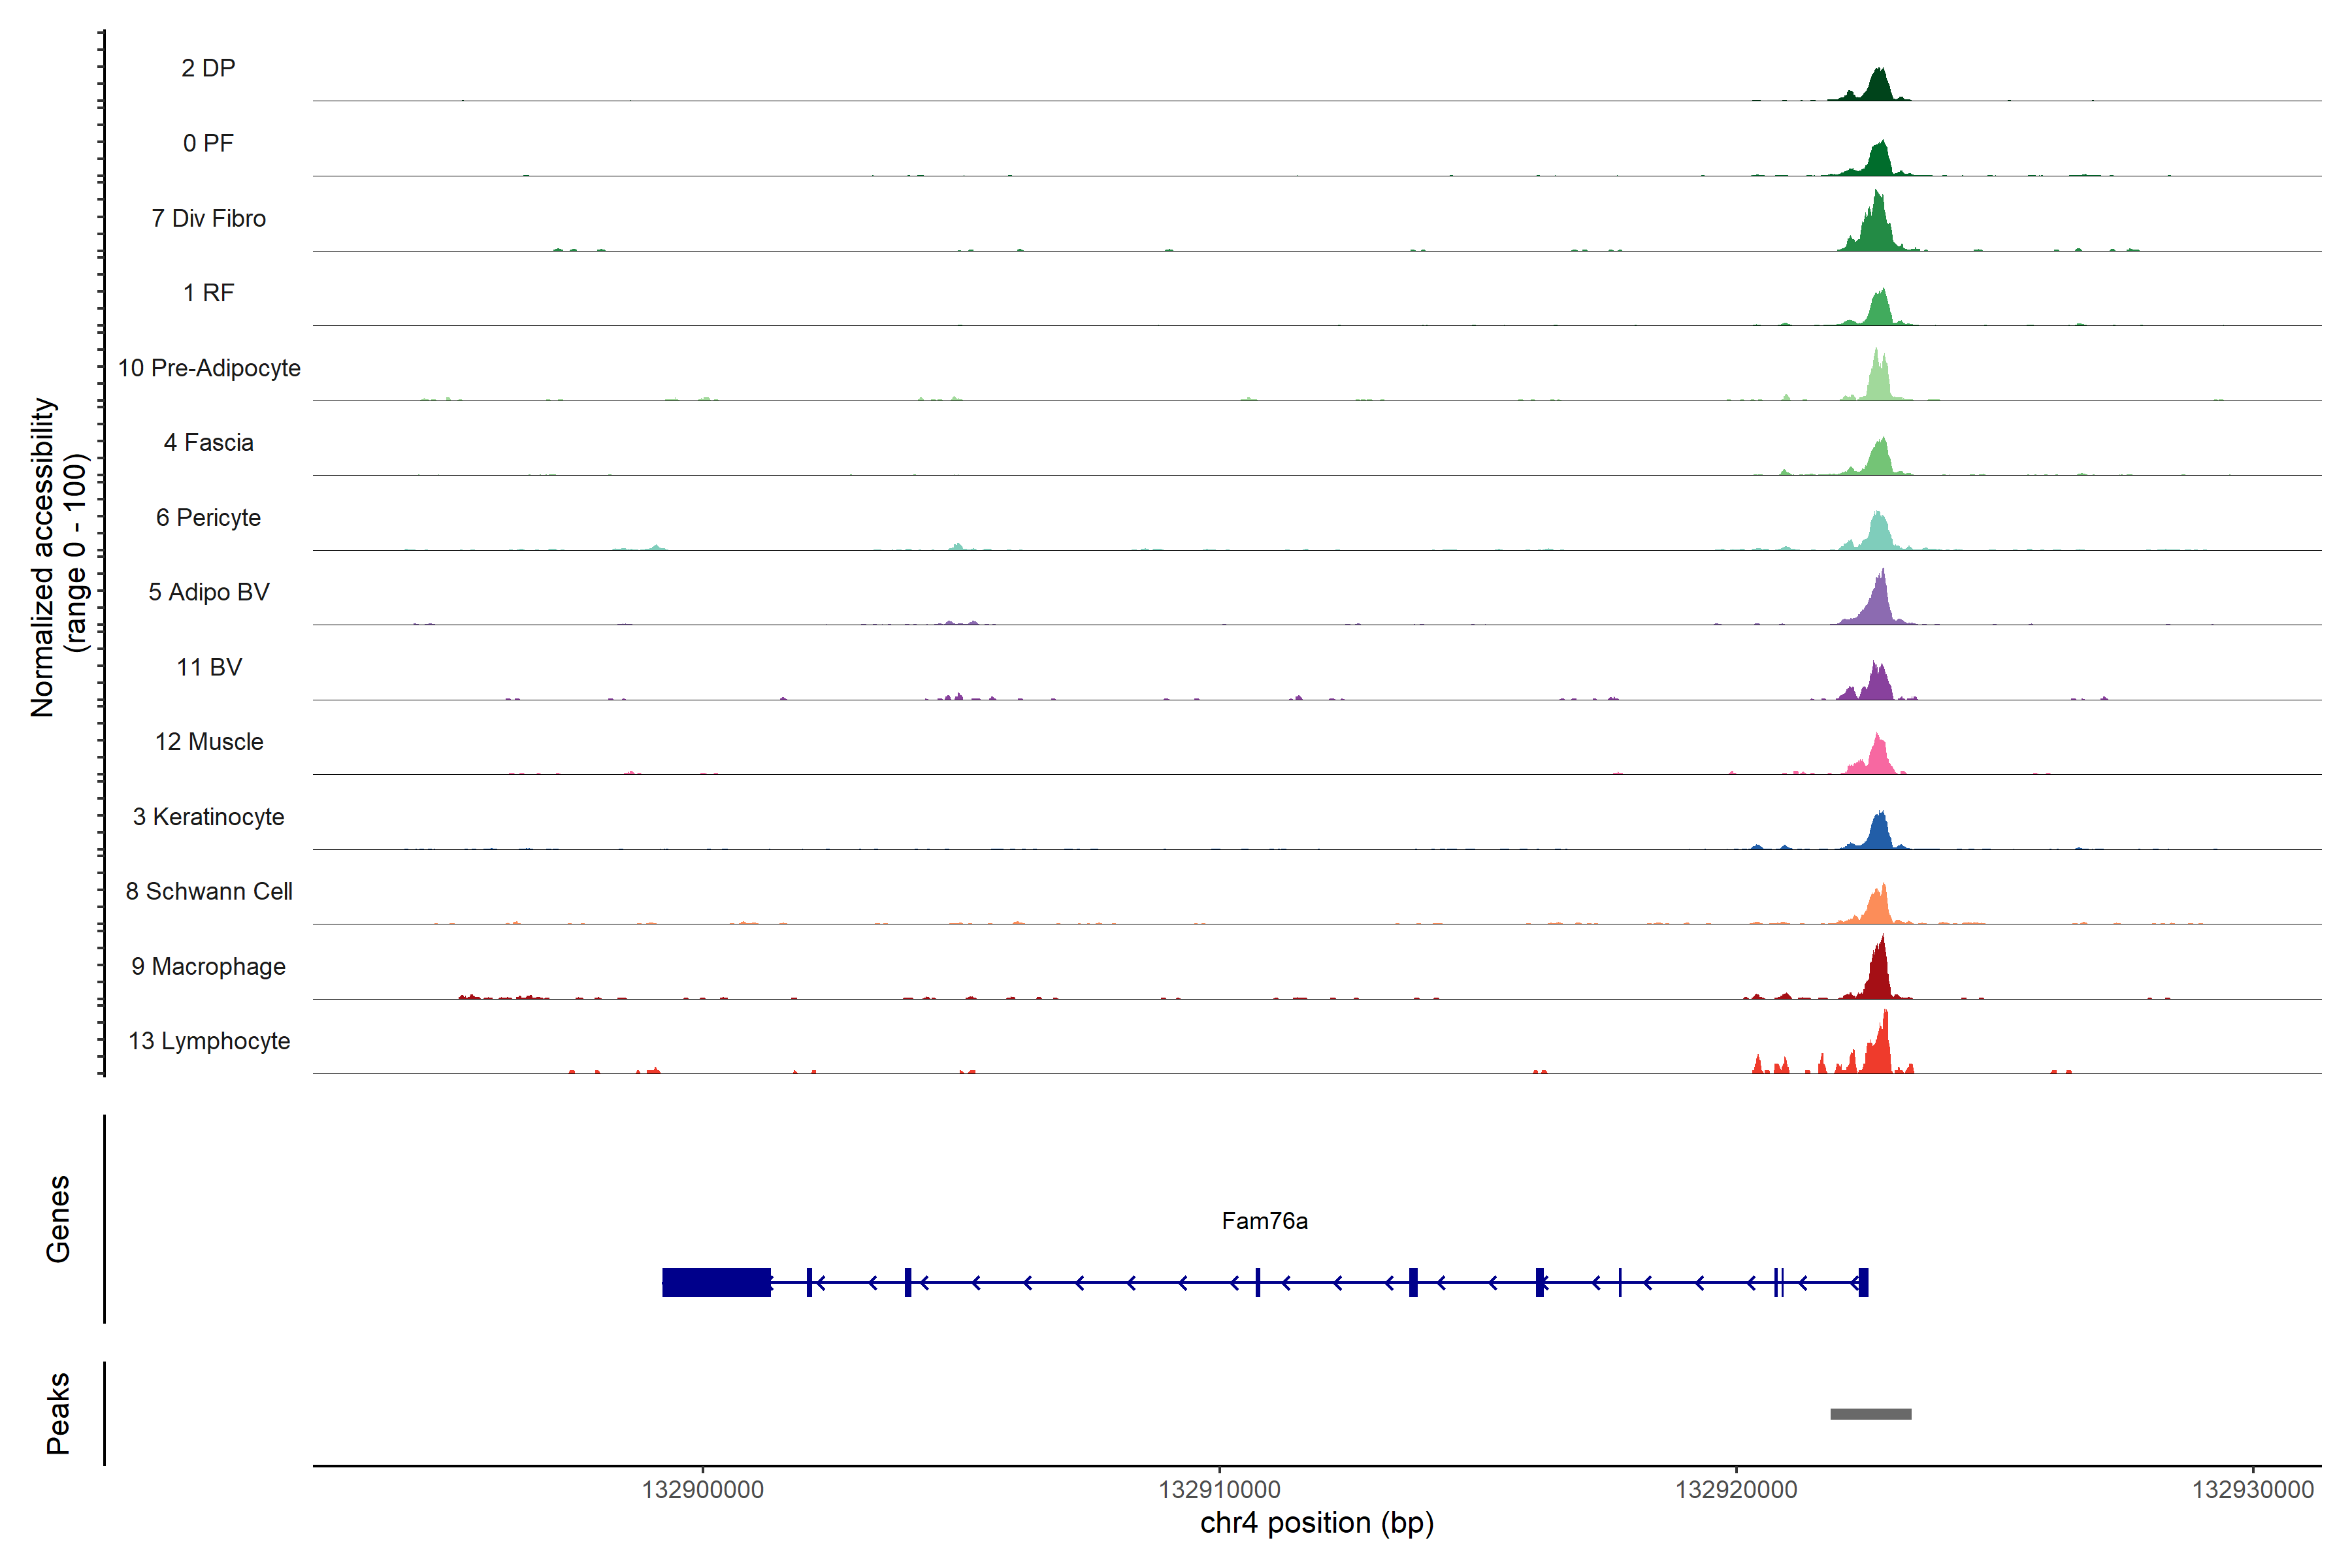Click the 2 DP track label

click(208, 68)
